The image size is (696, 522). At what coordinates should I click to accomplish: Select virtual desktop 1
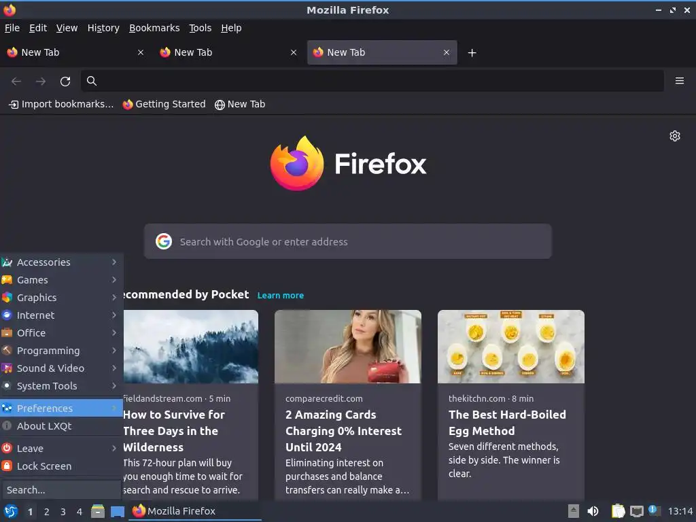(30, 512)
